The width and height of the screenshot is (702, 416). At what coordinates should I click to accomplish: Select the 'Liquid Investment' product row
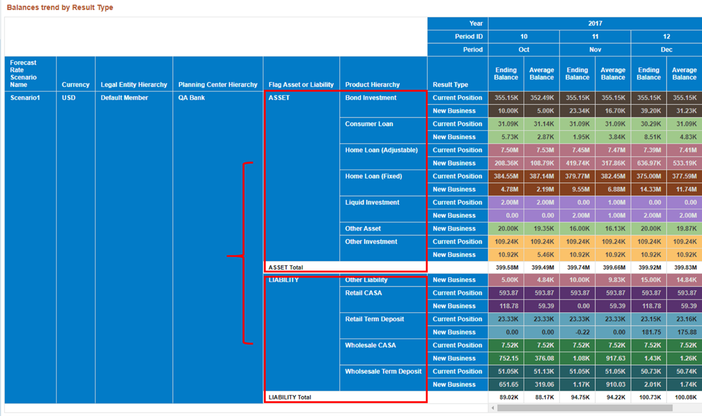pos(384,209)
